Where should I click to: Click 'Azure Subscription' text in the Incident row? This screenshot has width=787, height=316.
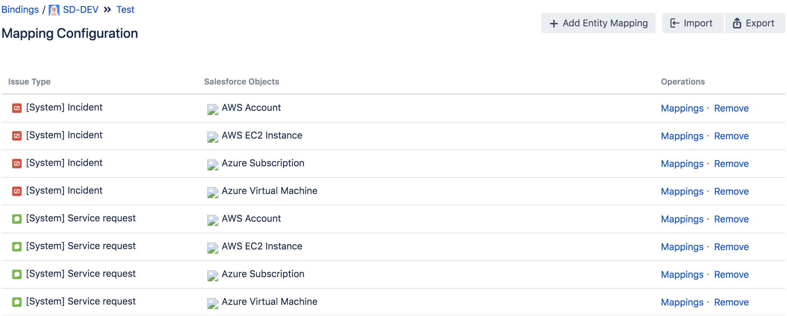[263, 163]
